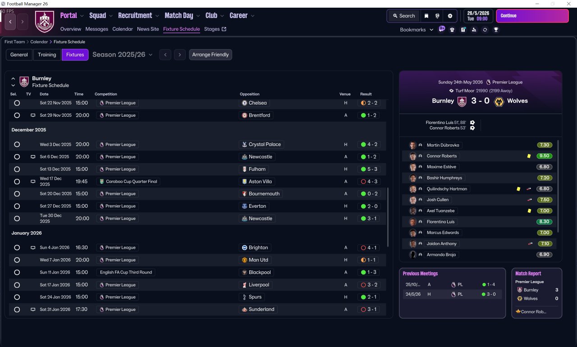The image size is (577, 347).
Task: Click the Crystal Palace club badge
Action: (244, 145)
